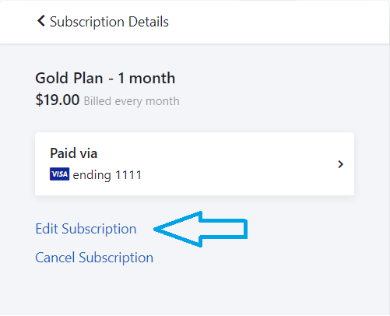The height and width of the screenshot is (316, 390).
Task: Select the Cancel Subscription link
Action: coord(94,258)
